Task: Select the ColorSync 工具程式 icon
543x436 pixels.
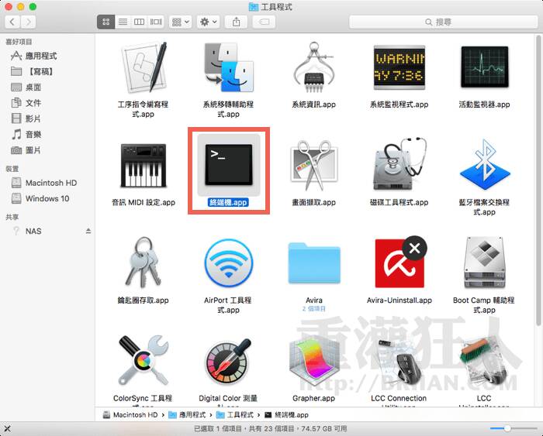Action: point(143,361)
